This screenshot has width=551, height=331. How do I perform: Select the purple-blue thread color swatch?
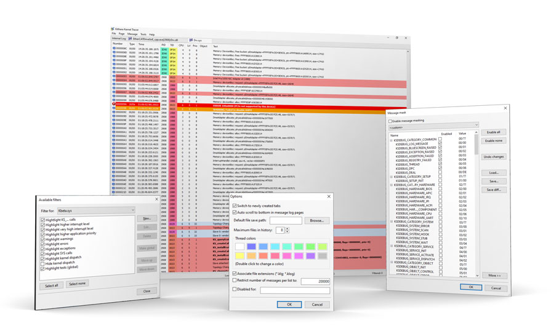(252, 247)
